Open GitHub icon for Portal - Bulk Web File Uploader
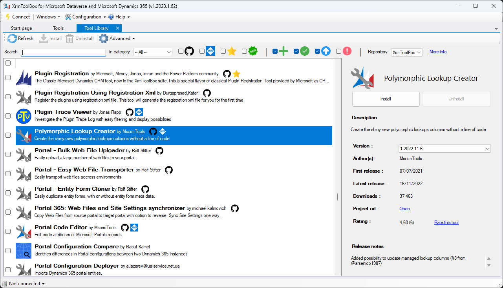The width and height of the screenshot is (503, 288). click(159, 151)
